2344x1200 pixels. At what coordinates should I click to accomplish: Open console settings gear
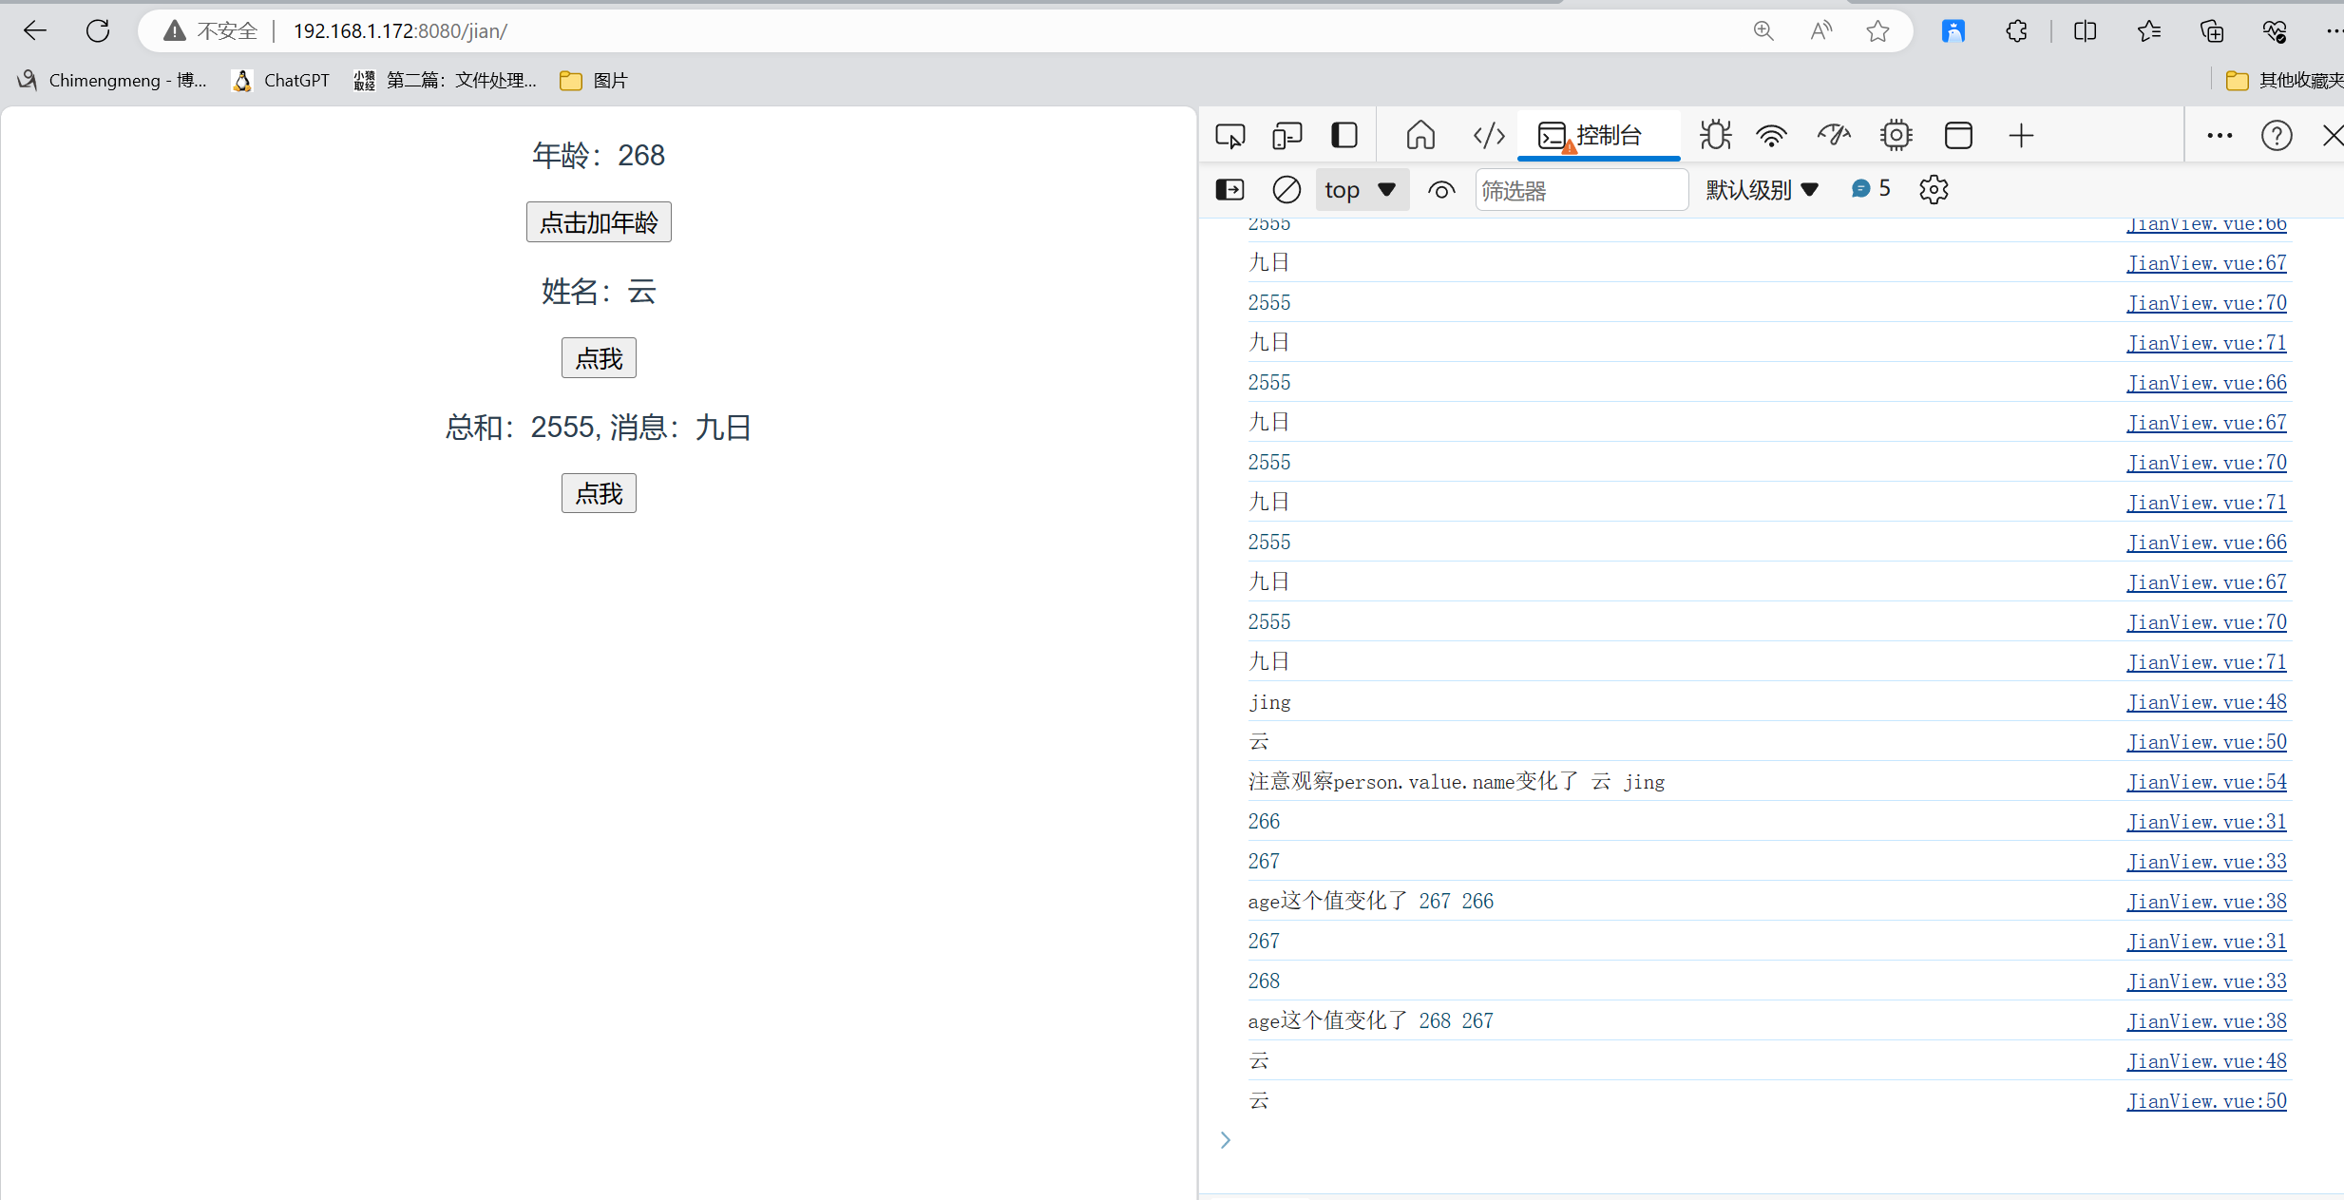1934,190
